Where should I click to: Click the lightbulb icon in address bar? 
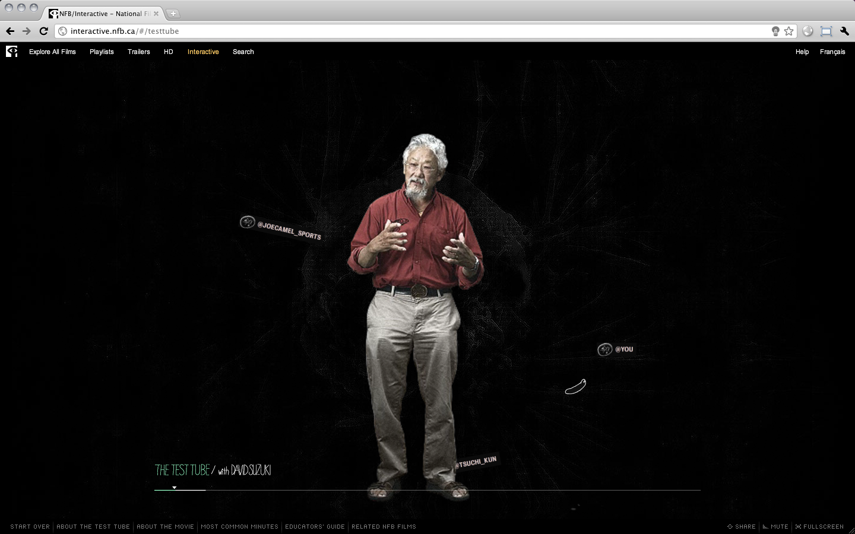pyautogui.click(x=775, y=31)
